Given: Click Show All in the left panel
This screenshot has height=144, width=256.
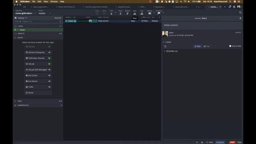Looking at the screenshot, I should 58,18.
